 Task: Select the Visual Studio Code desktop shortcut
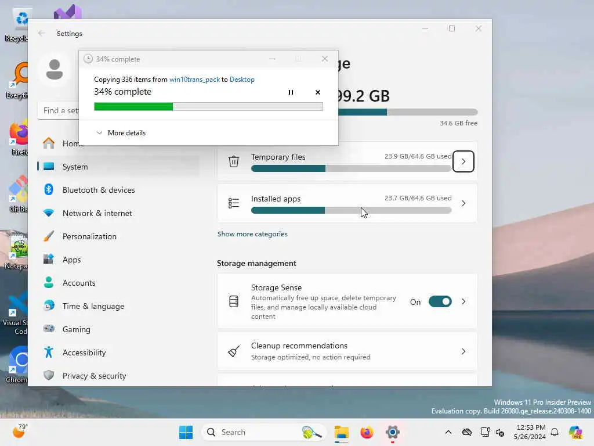pyautogui.click(x=15, y=313)
